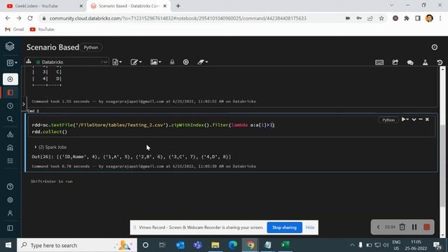
Task: Open the Data icon in the sidebar
Action: (x=10, y=134)
